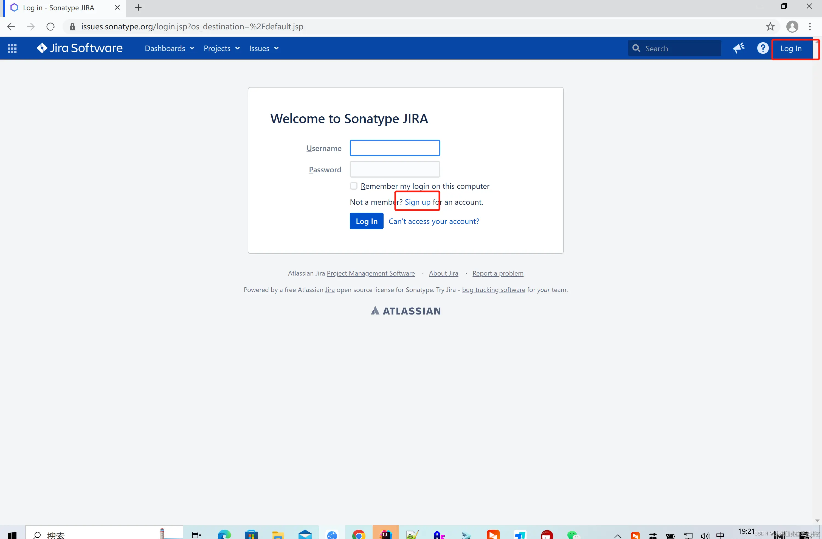
Task: Expand the Issues dropdown menu
Action: (x=264, y=48)
